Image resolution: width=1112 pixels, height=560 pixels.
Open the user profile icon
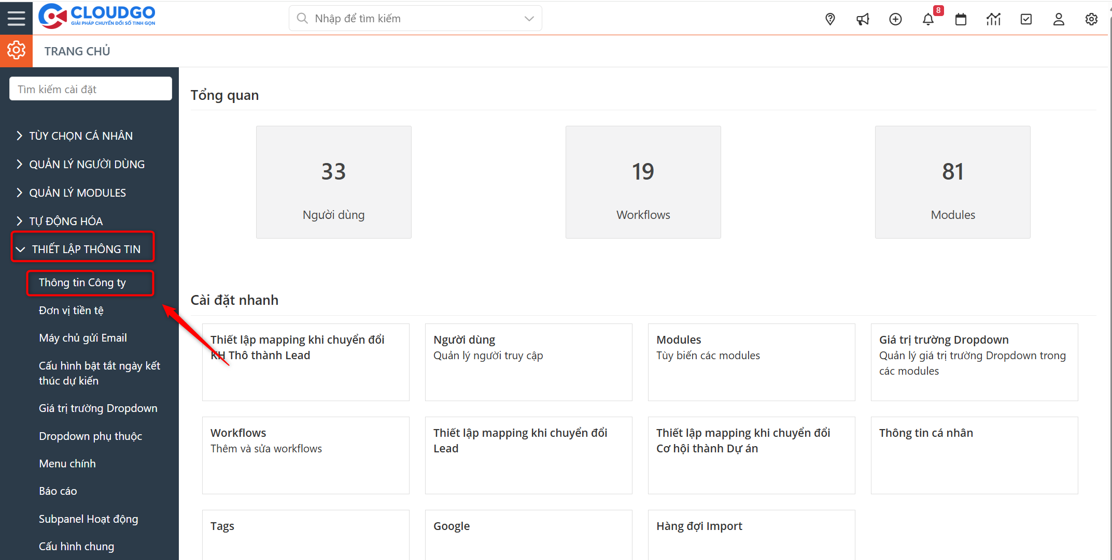coord(1059,19)
